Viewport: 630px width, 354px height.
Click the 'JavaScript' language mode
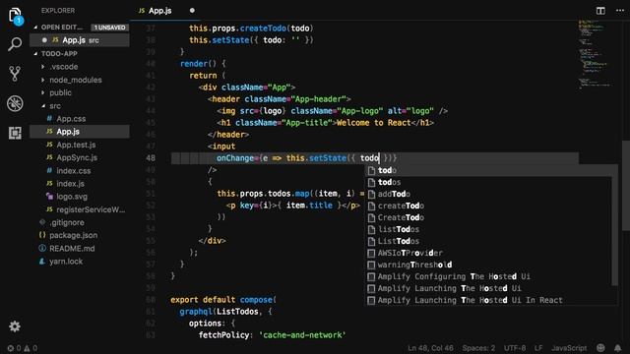(569, 348)
